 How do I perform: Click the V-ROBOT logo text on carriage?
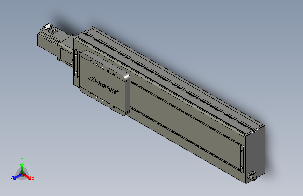pyautogui.click(x=102, y=84)
